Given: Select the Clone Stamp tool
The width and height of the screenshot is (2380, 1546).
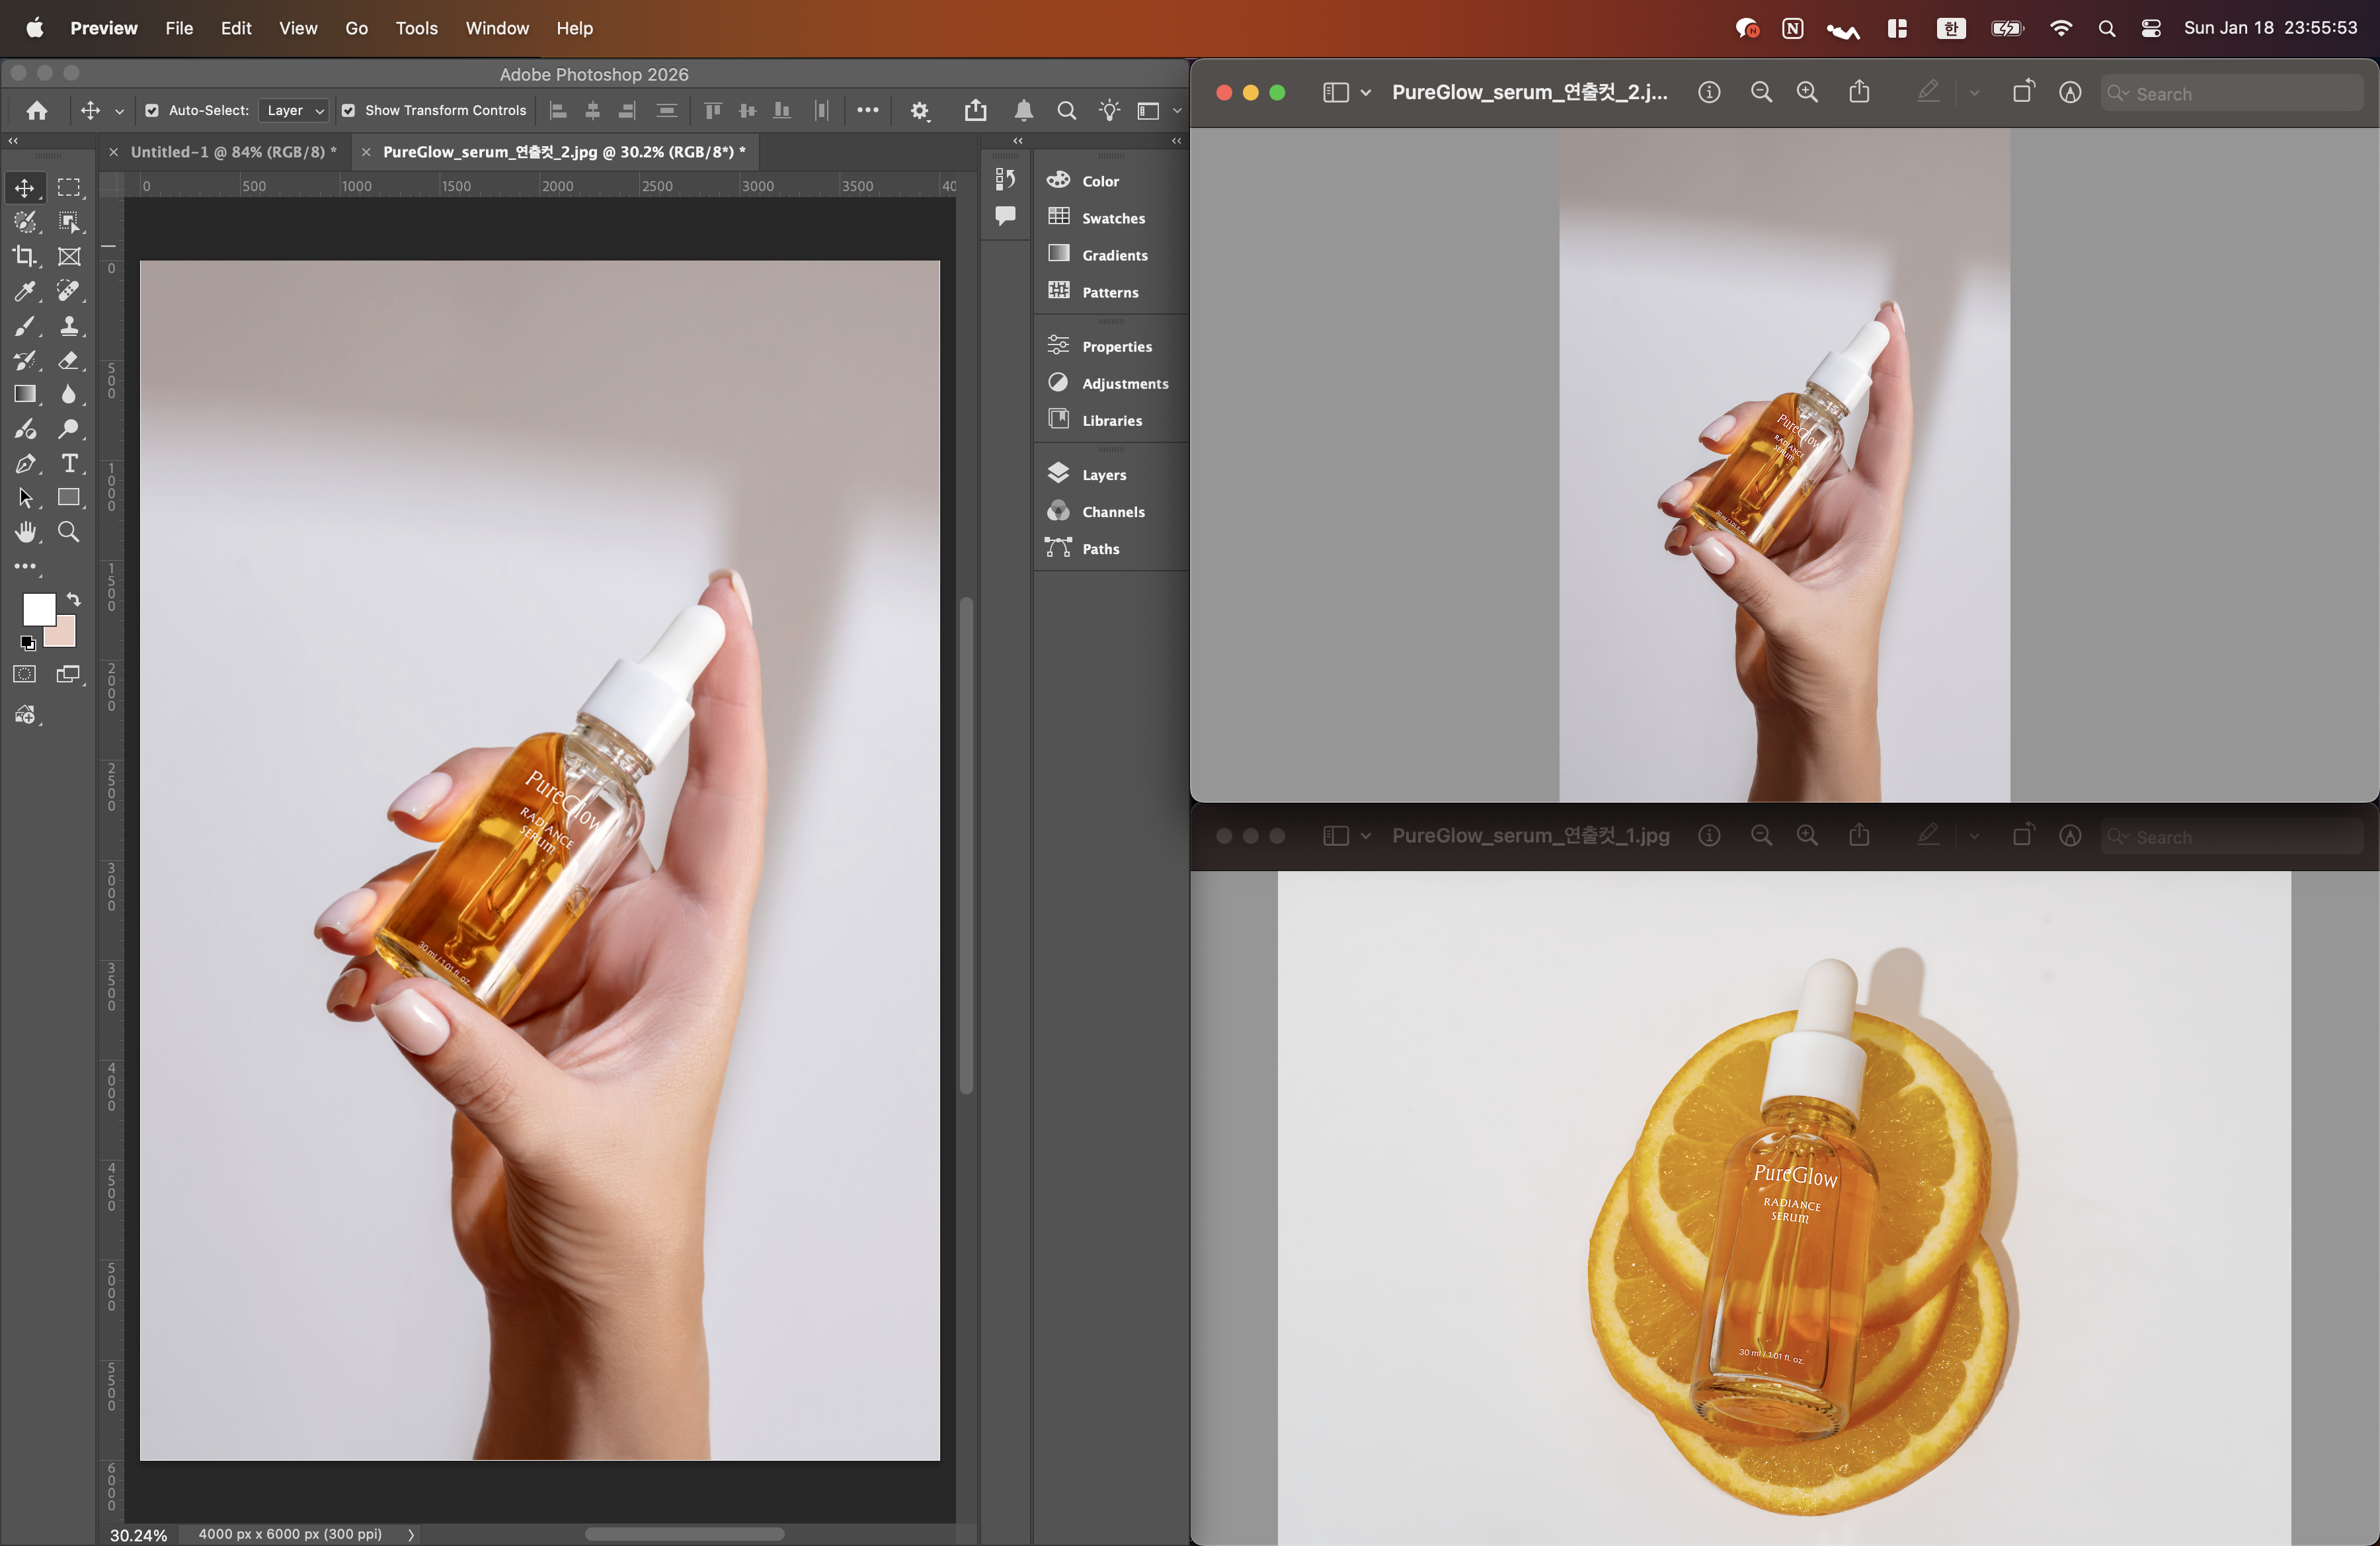Looking at the screenshot, I should (x=69, y=326).
